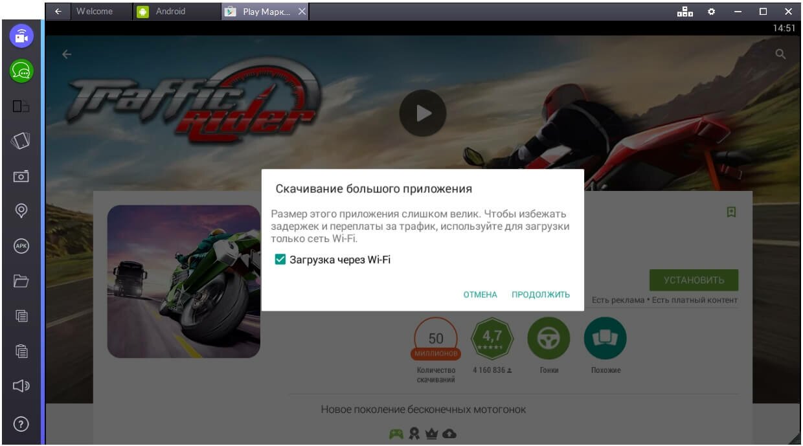Open help with the question mark icon
Image resolution: width=803 pixels, height=446 pixels.
21,425
